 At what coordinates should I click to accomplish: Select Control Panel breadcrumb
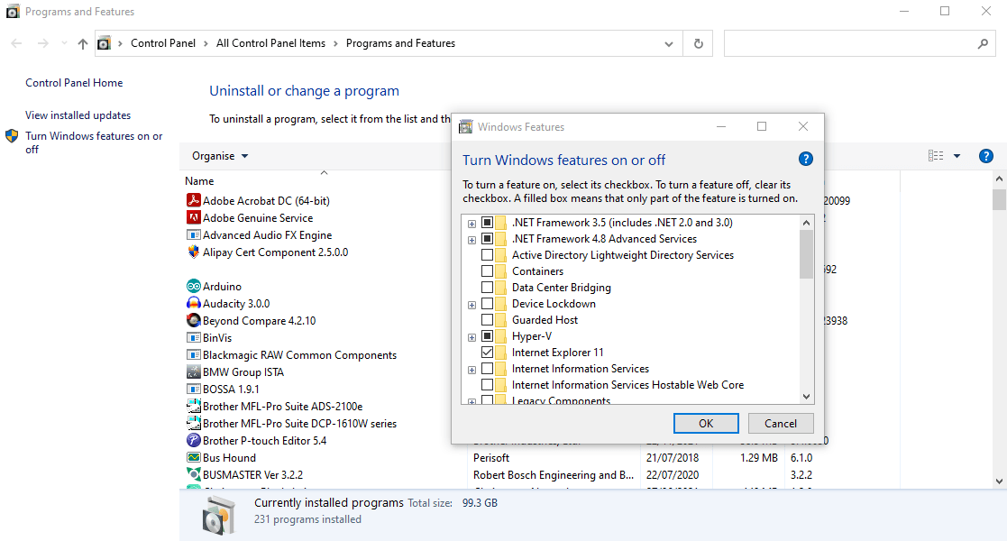pos(163,43)
